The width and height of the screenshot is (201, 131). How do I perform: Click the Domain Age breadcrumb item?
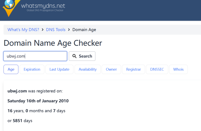(84, 30)
